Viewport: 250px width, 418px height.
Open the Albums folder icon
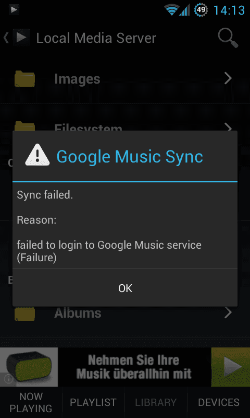(x=24, y=313)
